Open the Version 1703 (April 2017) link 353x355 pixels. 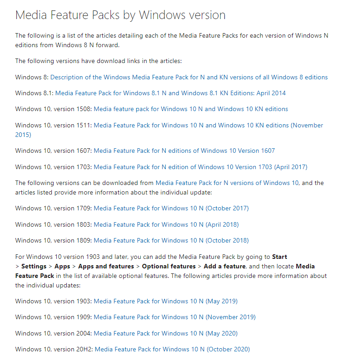pos(200,167)
